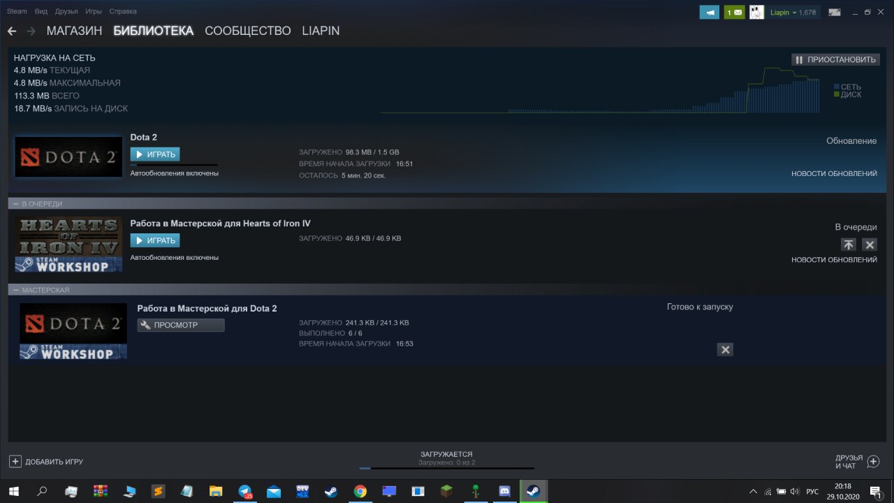Show hidden system tray icons
894x503 pixels.
click(x=753, y=491)
